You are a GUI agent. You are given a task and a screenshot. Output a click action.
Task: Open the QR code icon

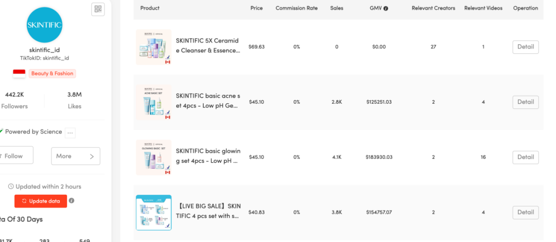coord(98,9)
